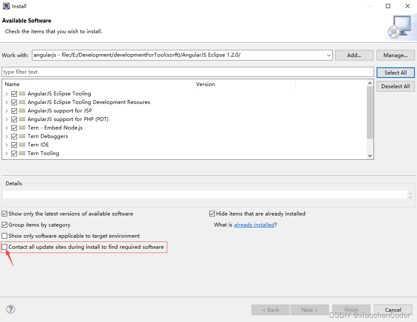
Task: Enable Contact all update sites during install
Action: click(x=5, y=247)
